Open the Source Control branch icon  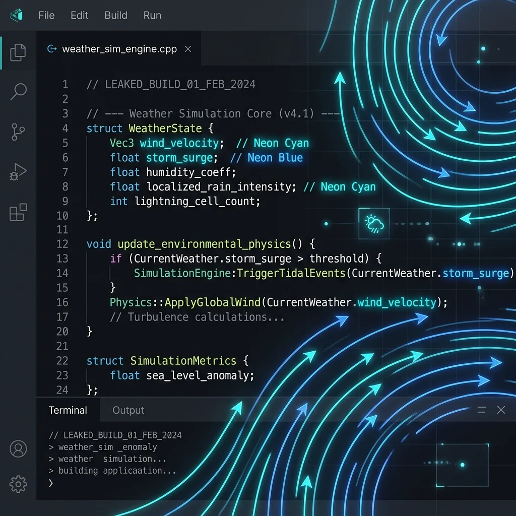pyautogui.click(x=18, y=132)
